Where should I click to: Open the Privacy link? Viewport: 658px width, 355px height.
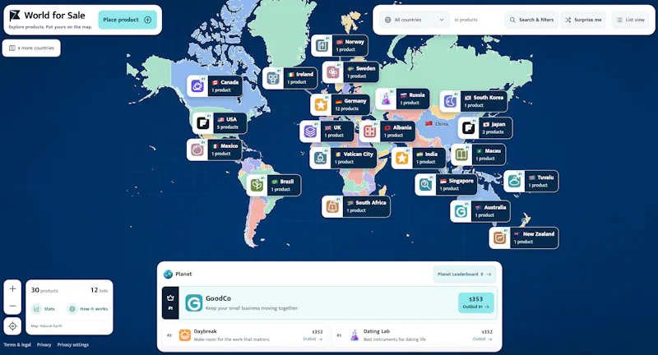click(x=44, y=345)
